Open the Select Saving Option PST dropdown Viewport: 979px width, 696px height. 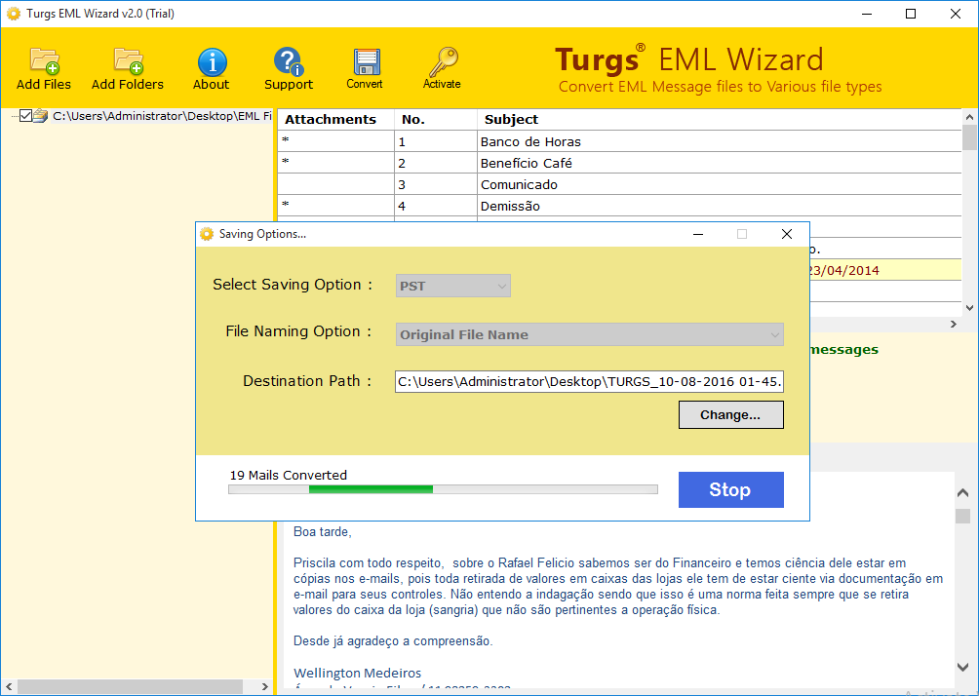453,286
